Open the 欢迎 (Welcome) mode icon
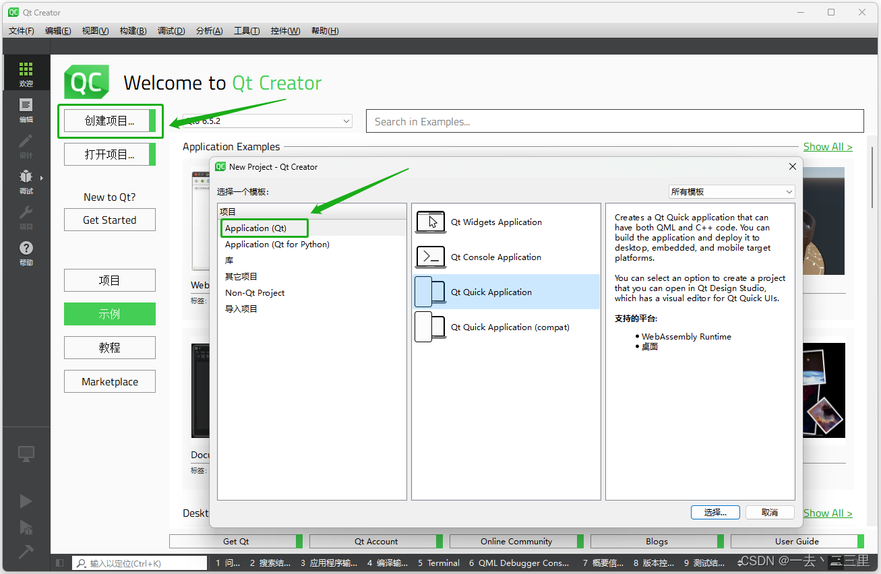 26,73
